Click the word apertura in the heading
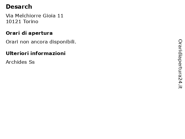Viewport: 185px width, 139px height. [40, 34]
